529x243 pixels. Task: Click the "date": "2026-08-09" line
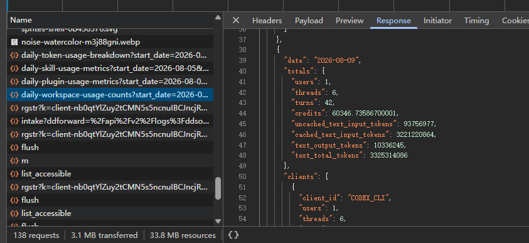(323, 61)
